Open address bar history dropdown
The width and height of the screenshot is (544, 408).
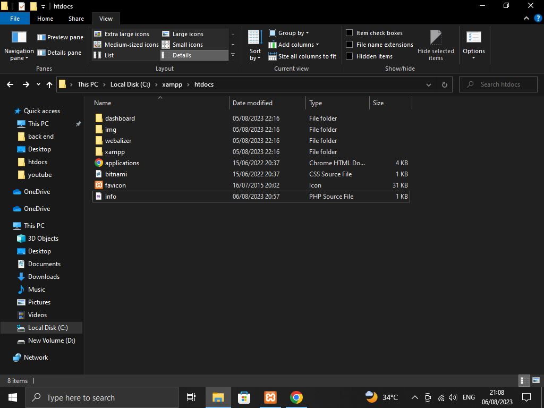point(429,84)
